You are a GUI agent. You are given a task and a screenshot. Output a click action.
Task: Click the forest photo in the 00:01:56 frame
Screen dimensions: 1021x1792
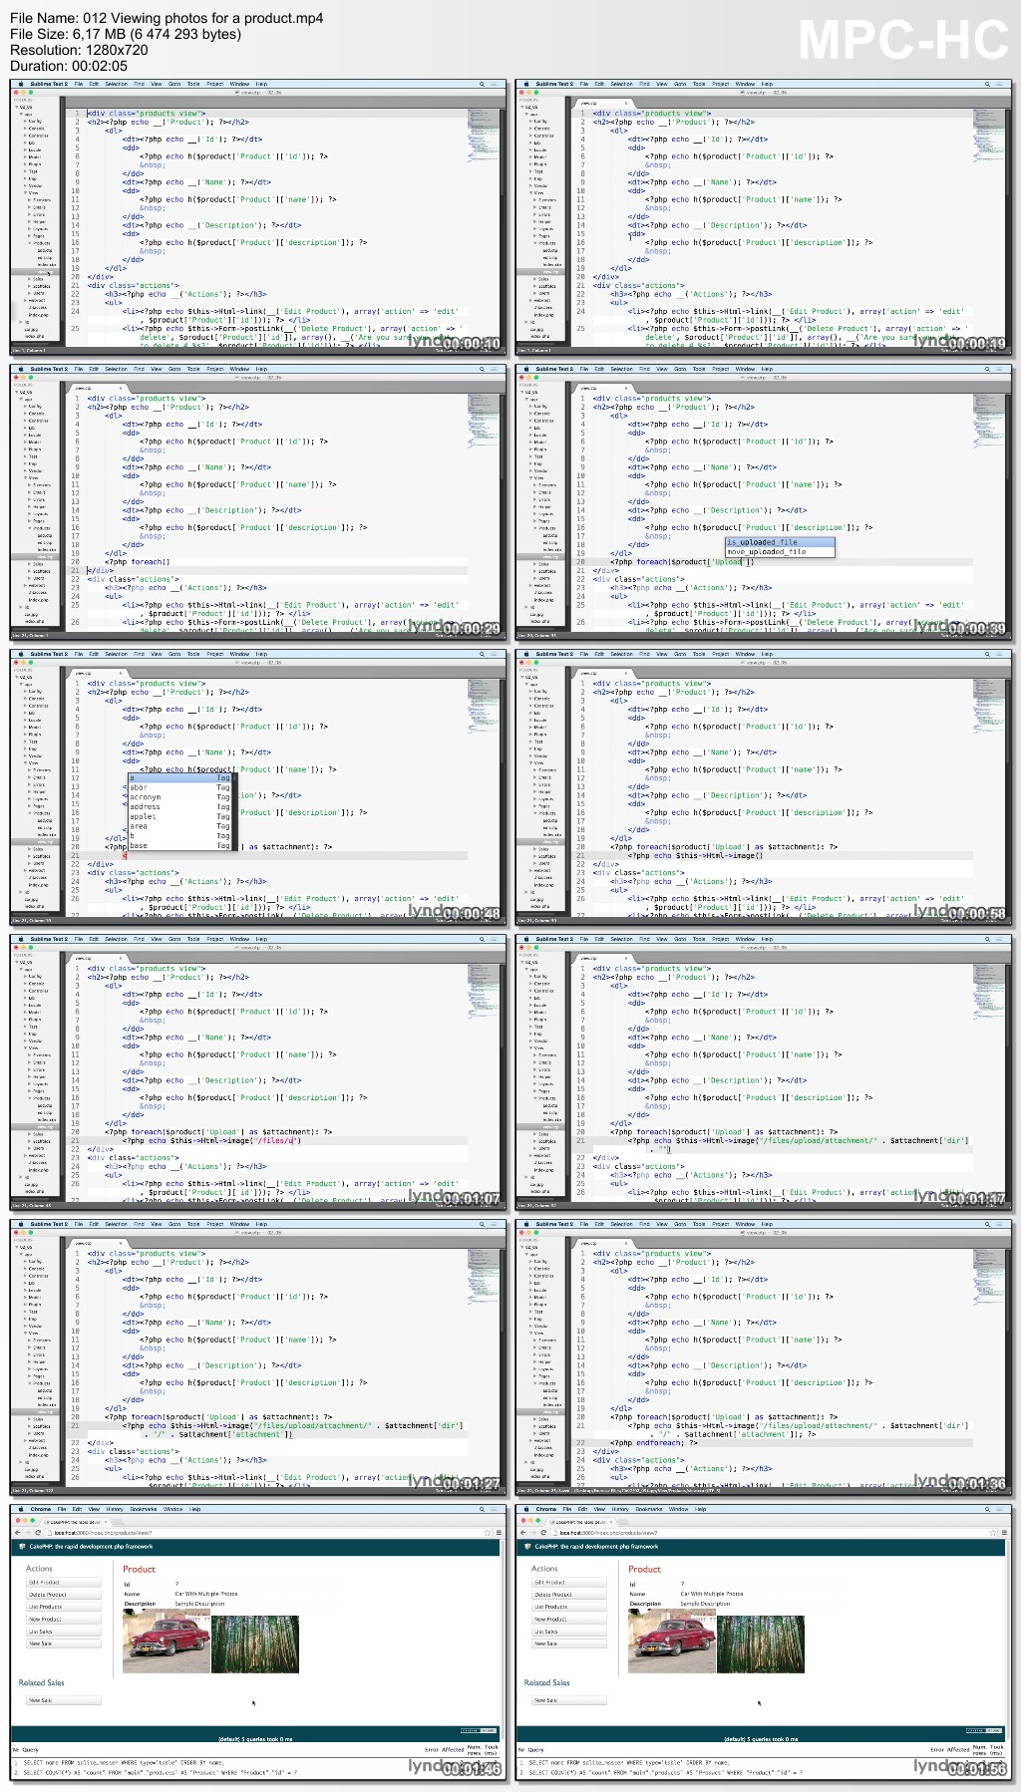click(x=761, y=1643)
